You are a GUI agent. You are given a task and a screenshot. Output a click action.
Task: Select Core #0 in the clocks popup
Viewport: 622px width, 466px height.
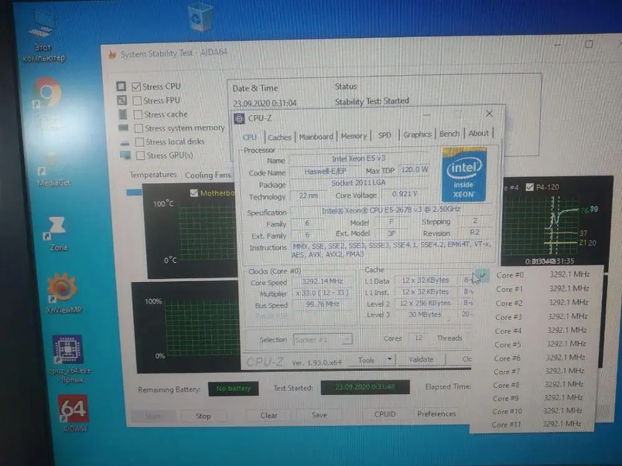tap(542, 275)
